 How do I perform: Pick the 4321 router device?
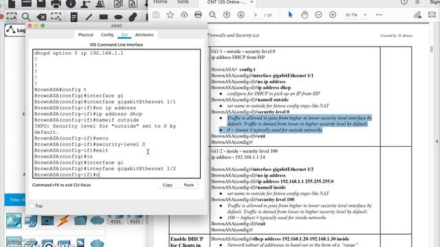click(x=135, y=220)
